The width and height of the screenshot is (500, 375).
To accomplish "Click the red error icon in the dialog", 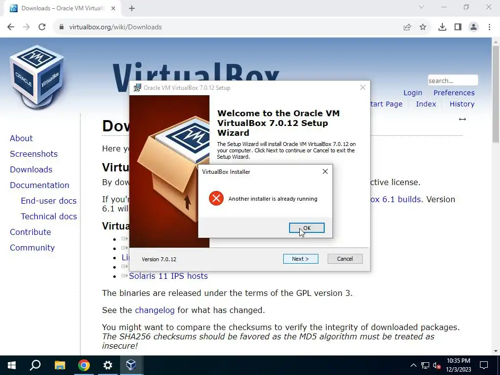I will pos(216,198).
